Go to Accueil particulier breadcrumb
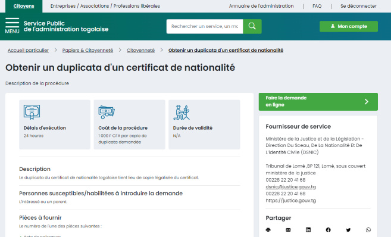 (x=28, y=50)
